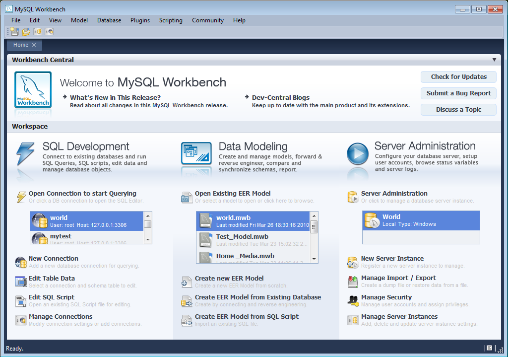Click the Edit Table Data icon
The width and height of the screenshot is (508, 357).
pos(21,282)
